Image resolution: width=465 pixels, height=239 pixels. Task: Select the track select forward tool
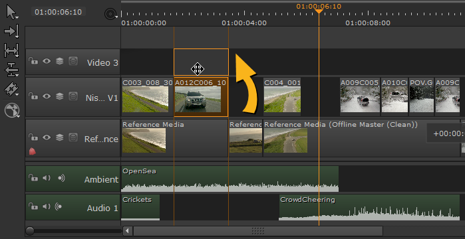(11, 31)
